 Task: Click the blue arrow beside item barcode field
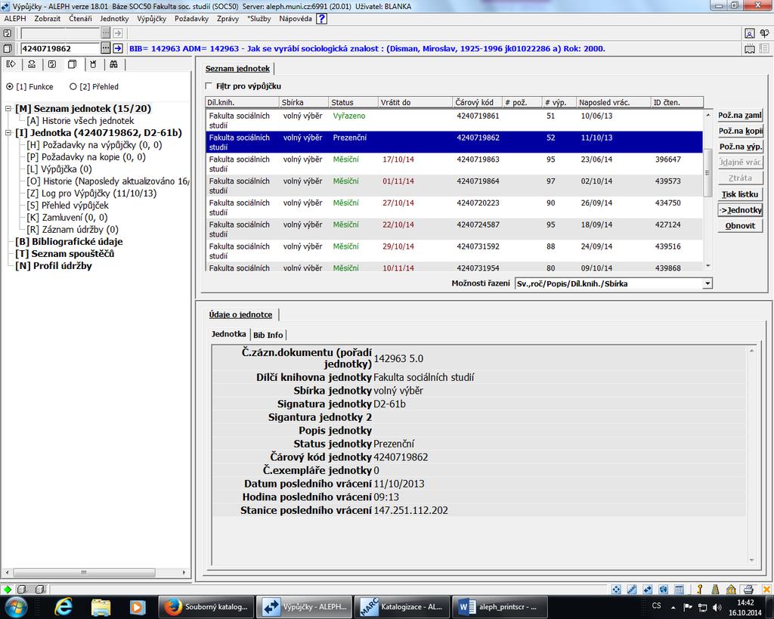coord(118,48)
